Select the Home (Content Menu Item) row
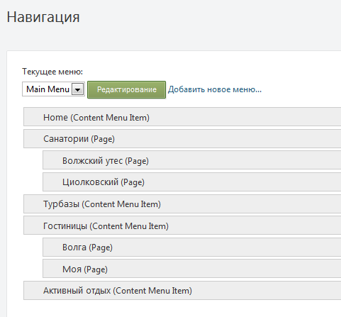341x317 pixels. (x=182, y=117)
